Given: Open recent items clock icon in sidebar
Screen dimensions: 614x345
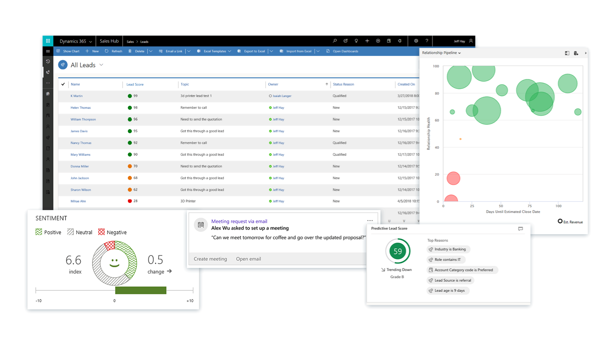Looking at the screenshot, I should [x=48, y=61].
